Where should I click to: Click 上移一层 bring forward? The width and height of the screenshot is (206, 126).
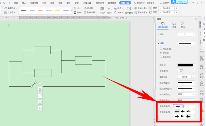(x=141, y=8)
